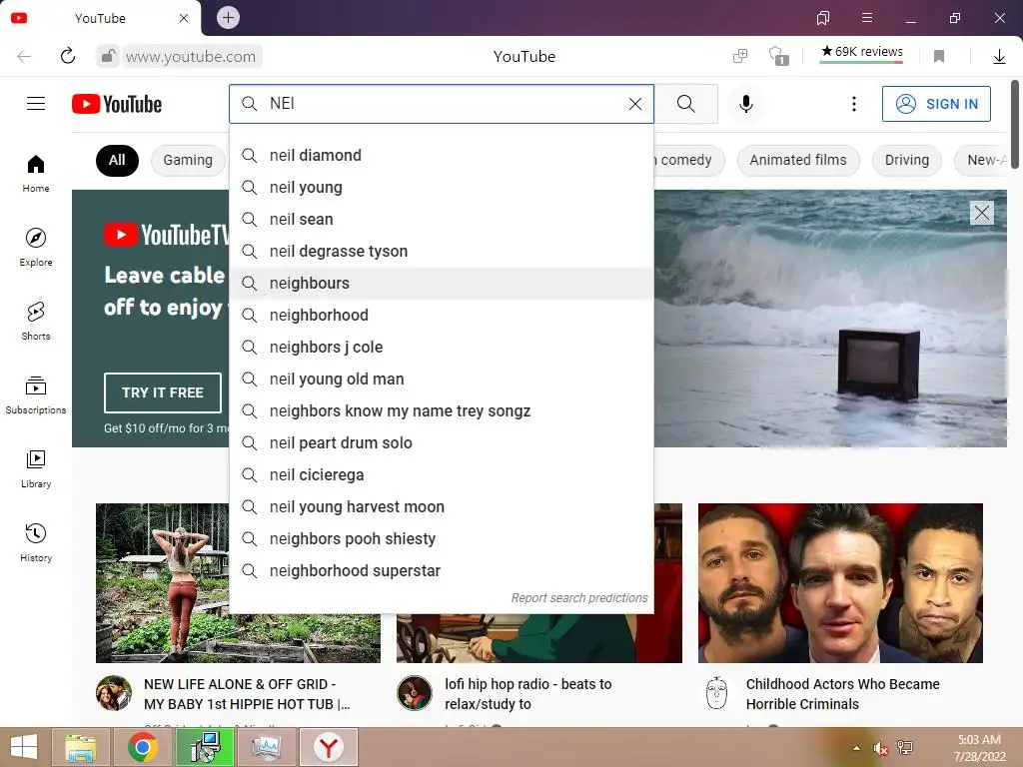
Task: Open Subscriptions in the sidebar
Action: click(36, 395)
